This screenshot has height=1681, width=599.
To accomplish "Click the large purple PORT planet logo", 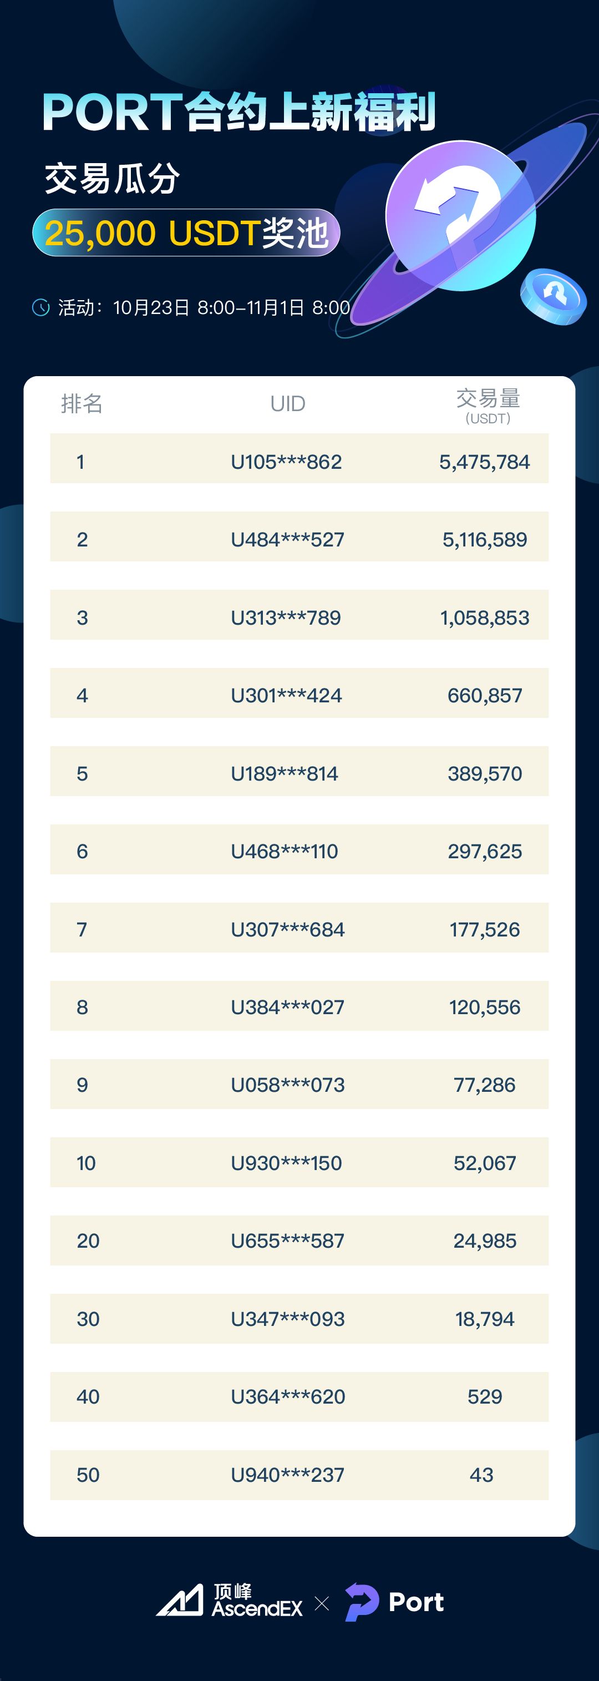I will tap(461, 216).
